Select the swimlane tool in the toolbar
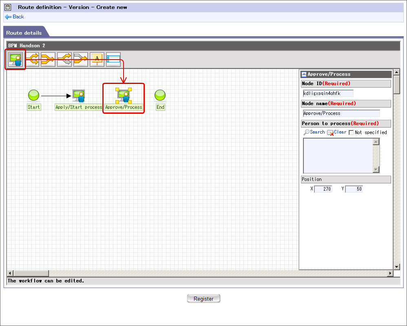The width and height of the screenshot is (407, 326). 113,59
